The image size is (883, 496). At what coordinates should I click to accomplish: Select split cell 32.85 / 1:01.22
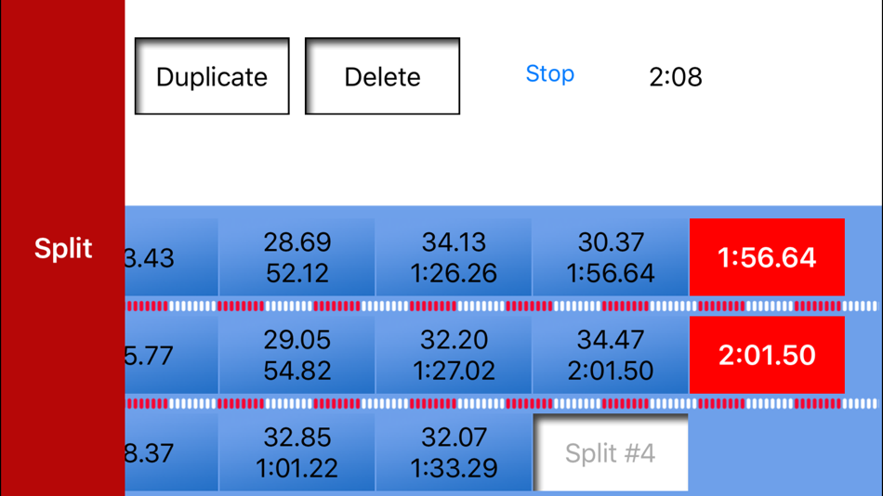point(297,453)
